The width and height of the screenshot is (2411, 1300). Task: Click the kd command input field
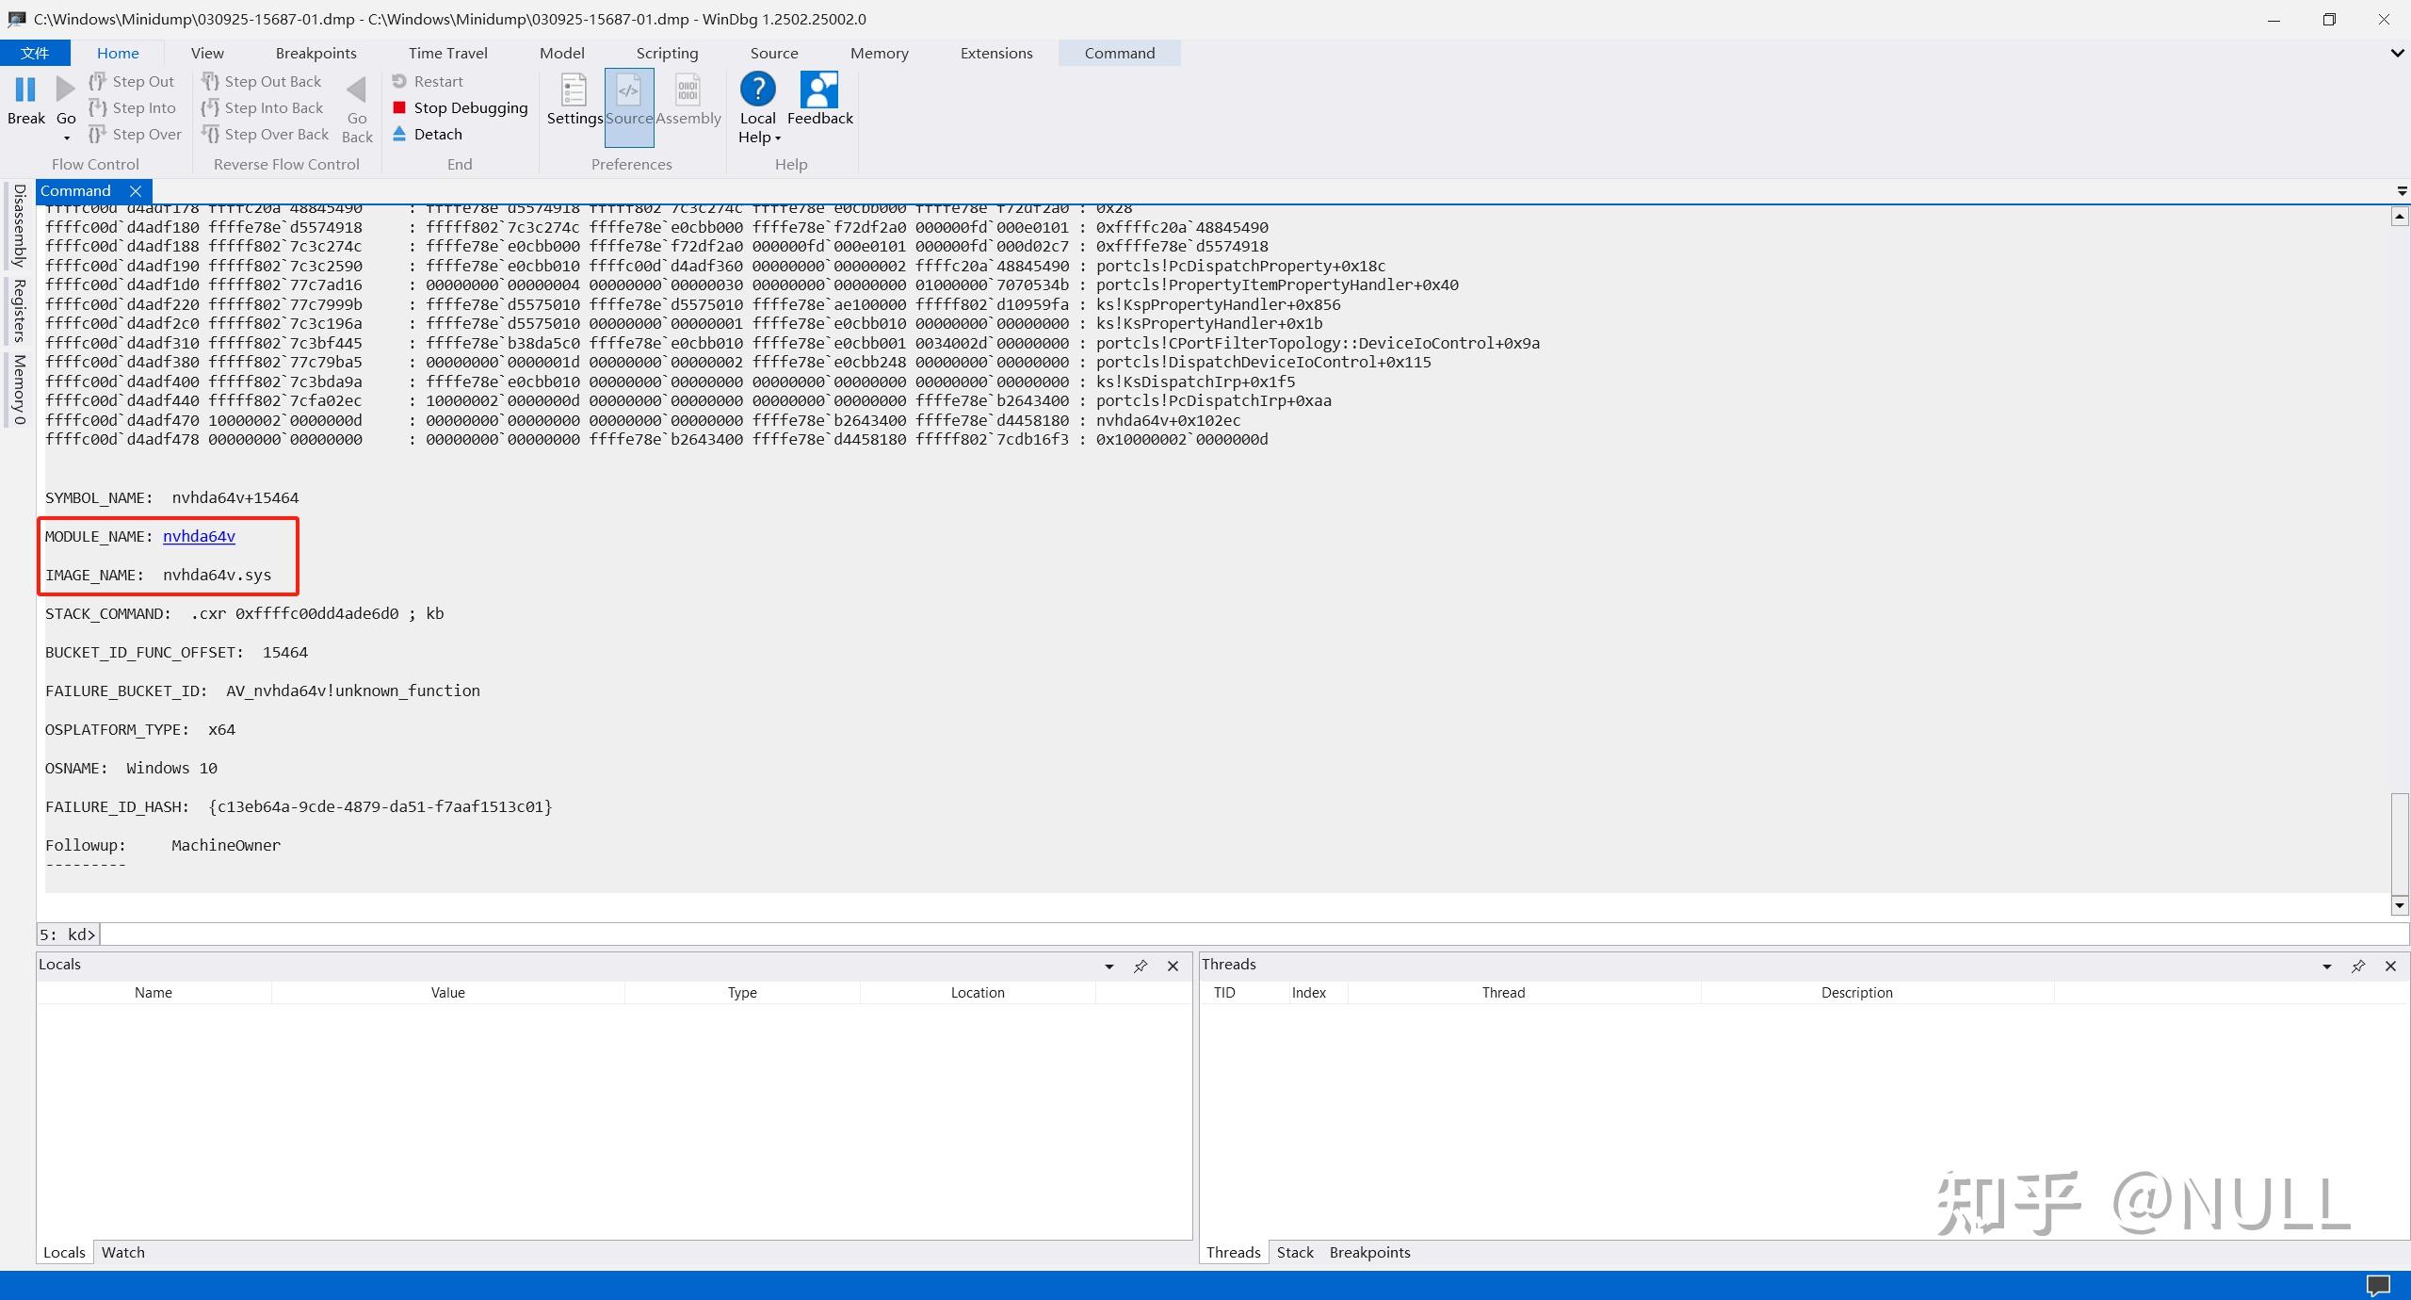1253,934
